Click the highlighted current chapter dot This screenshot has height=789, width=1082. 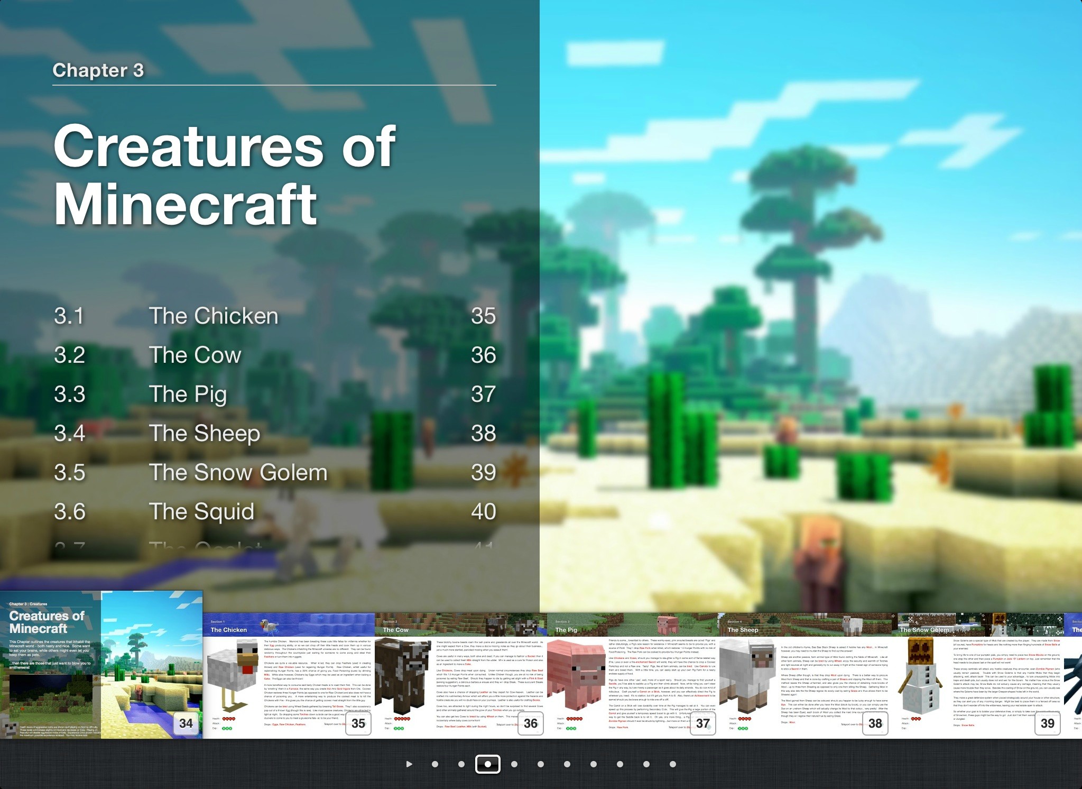coord(488,764)
